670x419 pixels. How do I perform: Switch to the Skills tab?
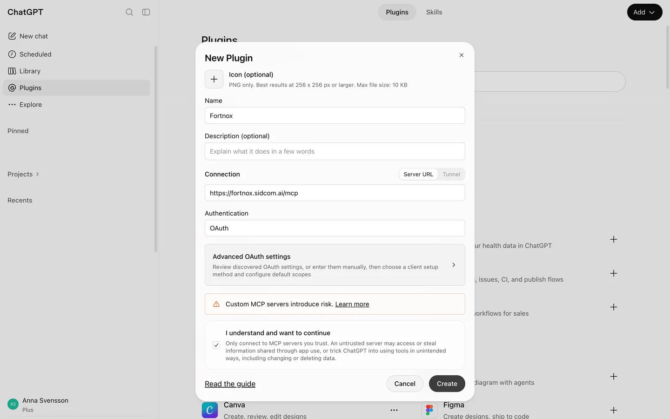coord(434,12)
